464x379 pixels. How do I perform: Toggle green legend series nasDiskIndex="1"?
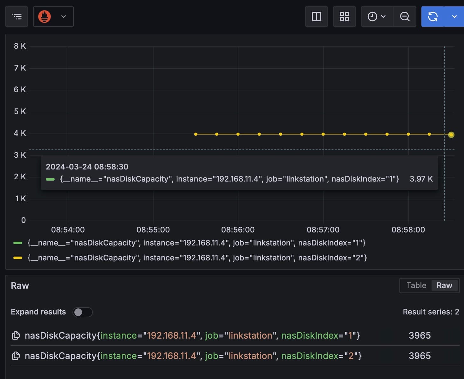18,243
